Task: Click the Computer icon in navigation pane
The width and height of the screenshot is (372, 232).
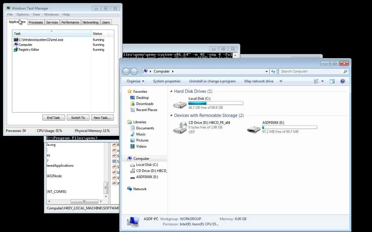Action: tap(130, 159)
